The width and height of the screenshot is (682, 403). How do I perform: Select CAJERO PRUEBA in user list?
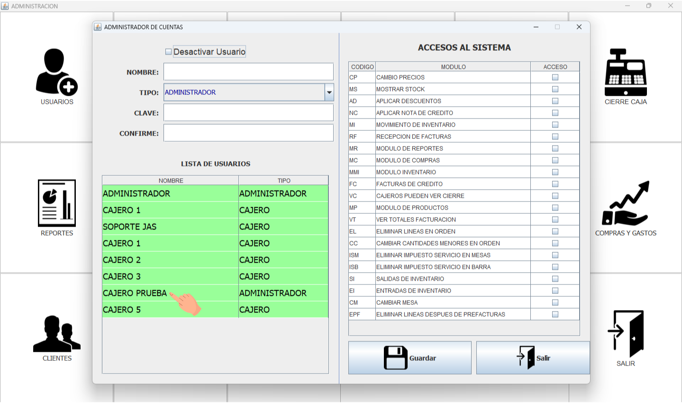[x=135, y=293]
